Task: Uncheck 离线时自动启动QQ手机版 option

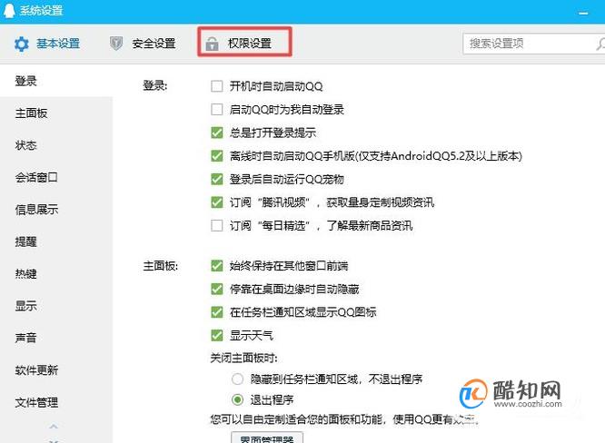Action: tap(217, 156)
